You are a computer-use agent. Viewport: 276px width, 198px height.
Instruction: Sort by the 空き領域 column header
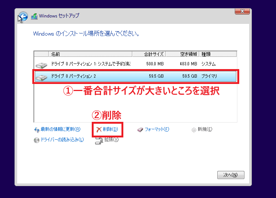click(182, 54)
